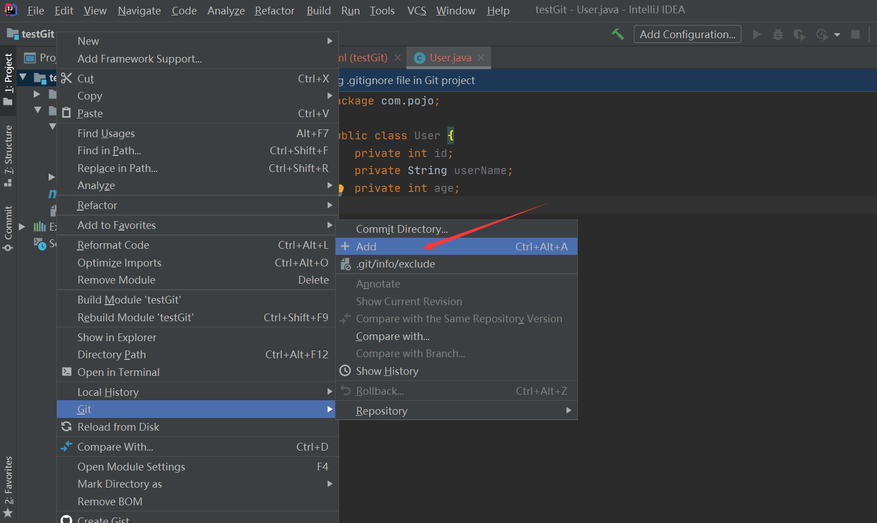Choose Directory Path

pos(197,354)
